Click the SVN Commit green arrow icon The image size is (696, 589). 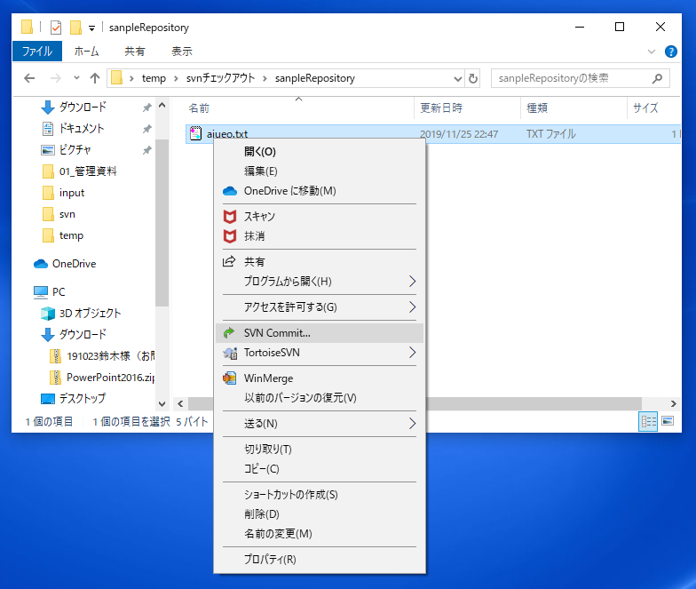[229, 332]
